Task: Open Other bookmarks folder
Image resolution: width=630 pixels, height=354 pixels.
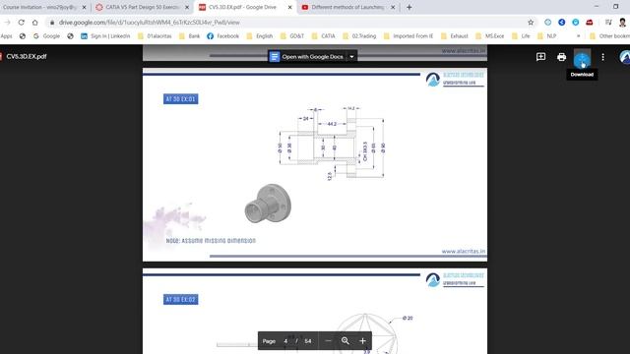Action: [609, 36]
